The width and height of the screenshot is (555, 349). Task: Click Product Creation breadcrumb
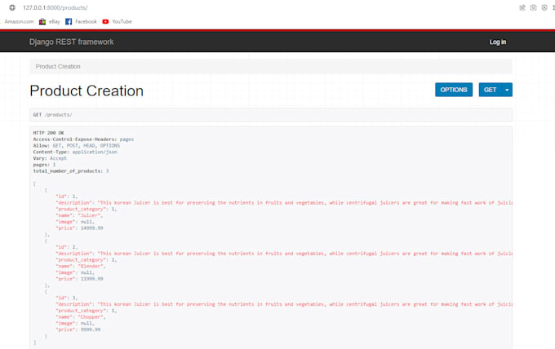[x=58, y=67]
